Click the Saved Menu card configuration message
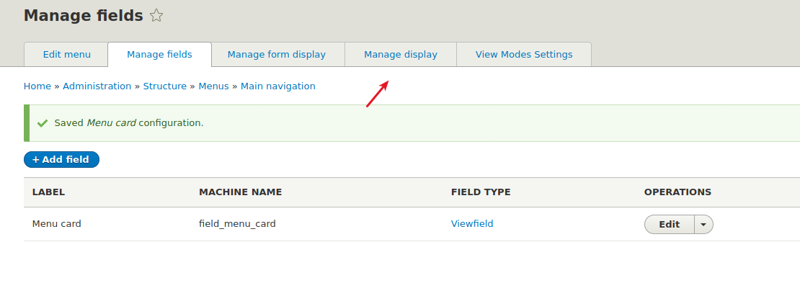Screen dimensions: 800x291 129,123
